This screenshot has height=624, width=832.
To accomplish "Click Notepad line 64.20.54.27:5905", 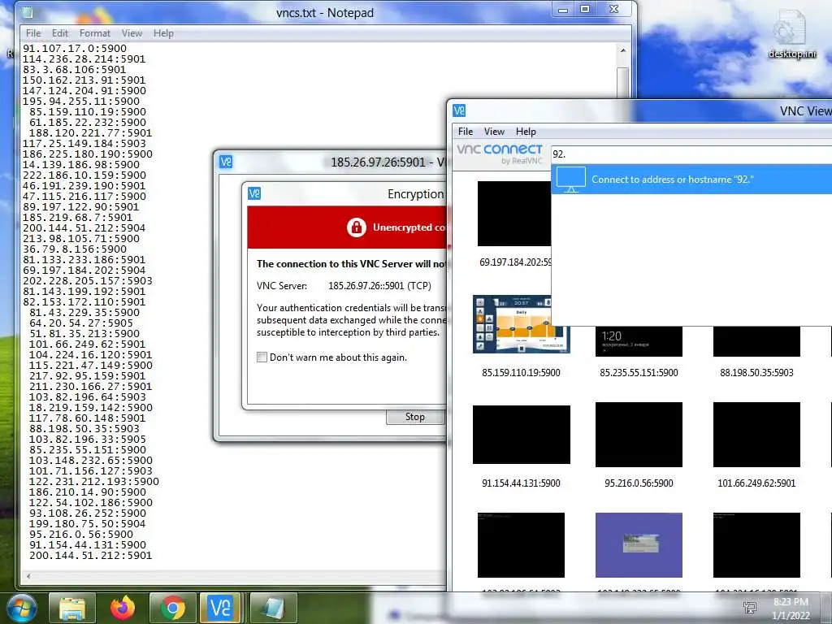I will pyautogui.click(x=81, y=323).
